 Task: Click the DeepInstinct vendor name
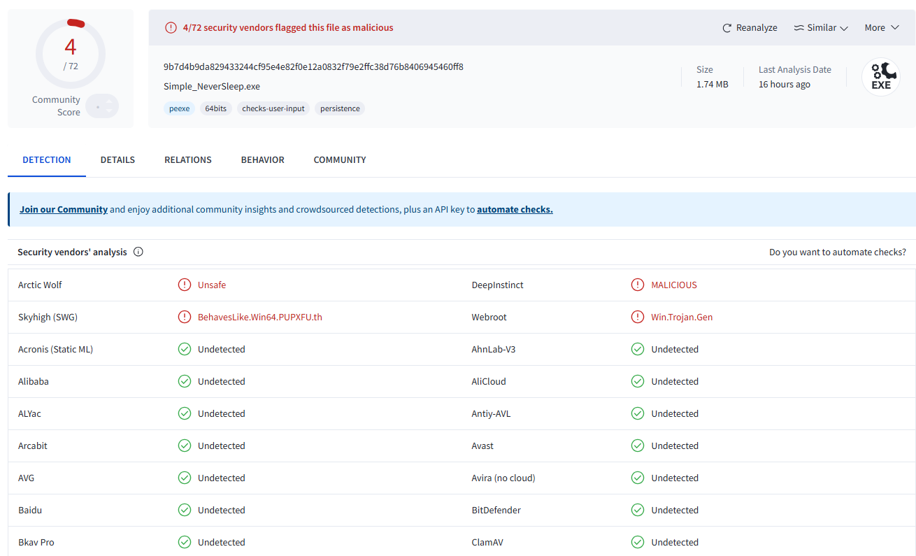tap(497, 285)
